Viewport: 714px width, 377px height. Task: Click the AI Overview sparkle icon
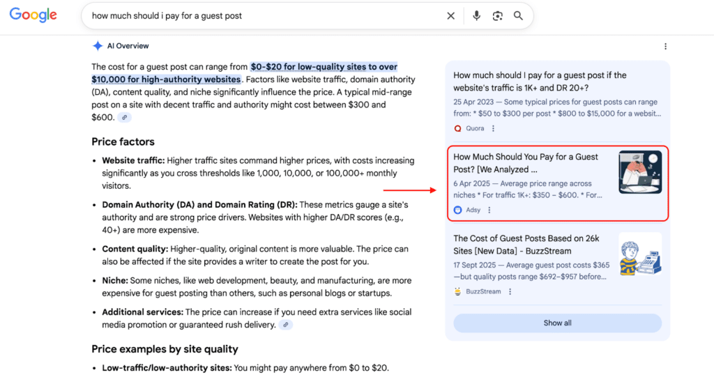tap(98, 46)
